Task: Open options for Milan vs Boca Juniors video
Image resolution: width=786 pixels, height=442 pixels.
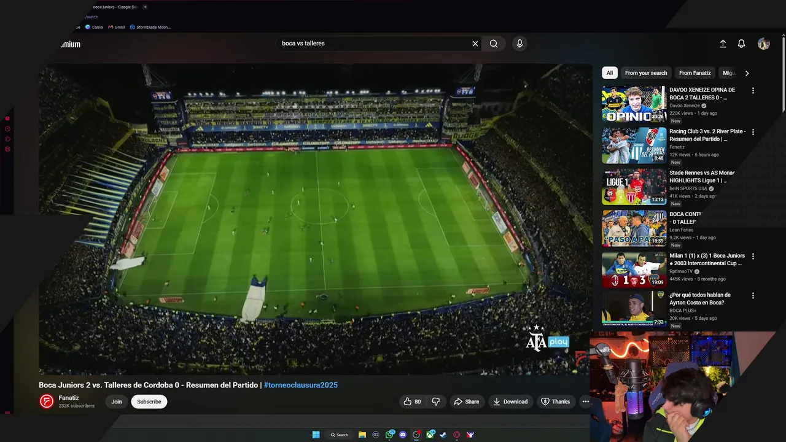Action: click(x=753, y=256)
